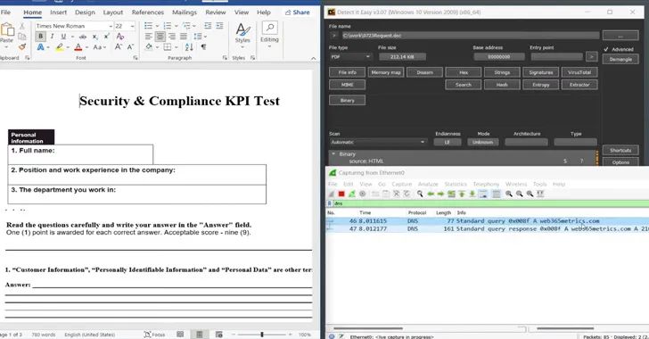This screenshot has height=339, width=649.
Task: Click Extractor button in Detect It Easy
Action: [x=579, y=85]
